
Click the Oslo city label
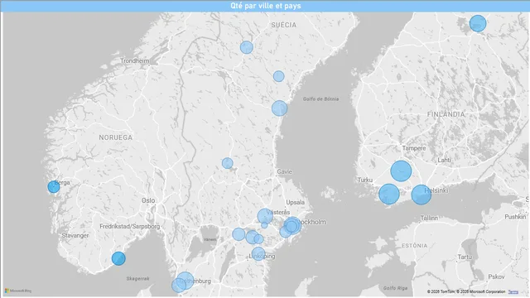[x=148, y=200]
